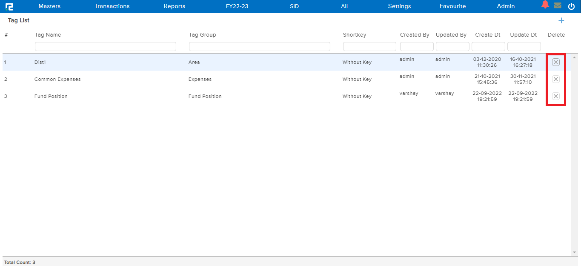Viewport: 581px width, 266px height.
Task: Add a new tag with the plus icon
Action: (x=561, y=20)
